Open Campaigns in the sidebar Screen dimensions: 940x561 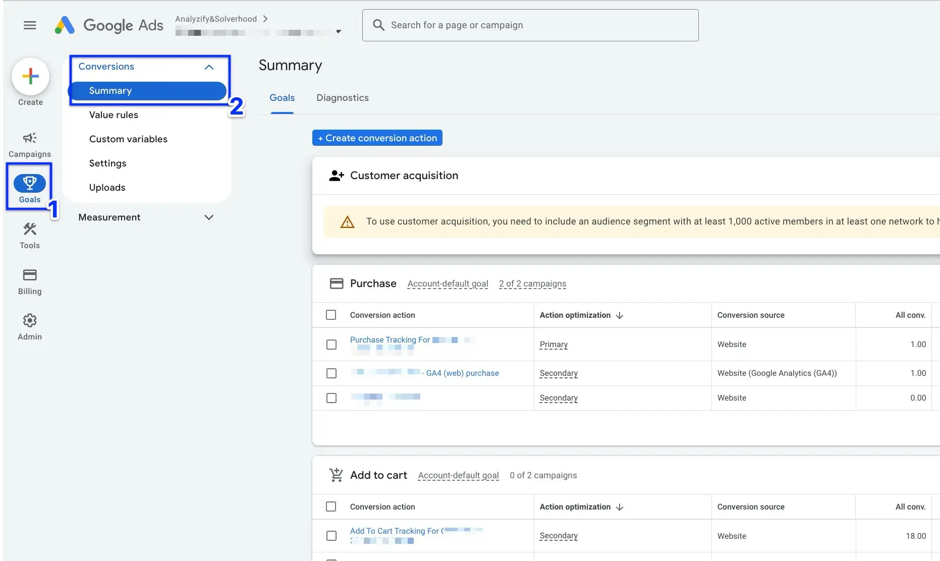30,145
